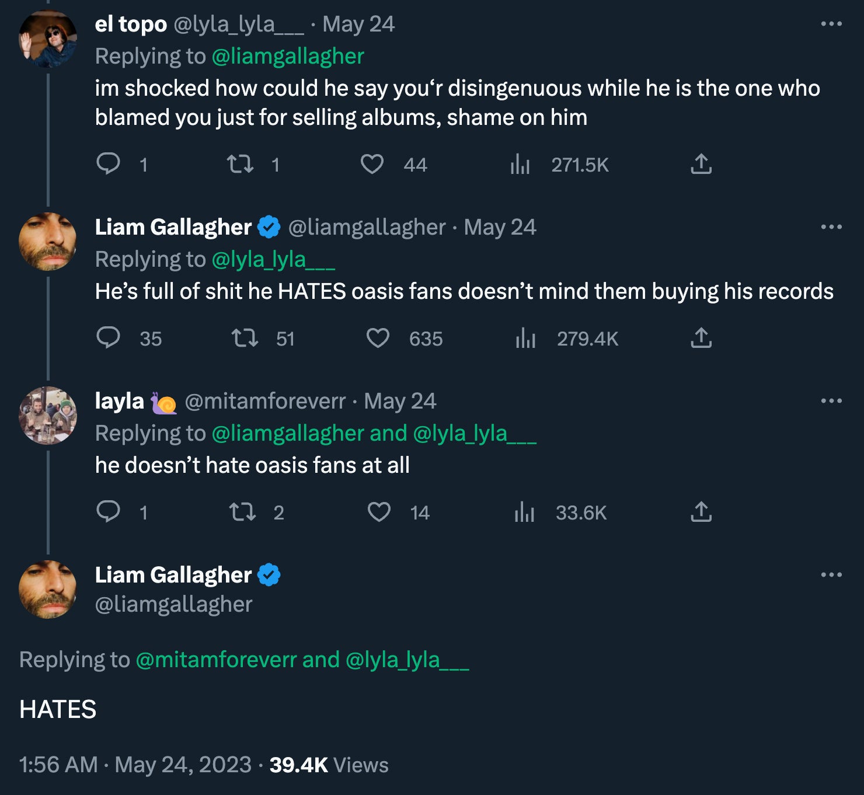Expand more menu on final HATES tweet
The image size is (864, 795).
[x=831, y=575]
